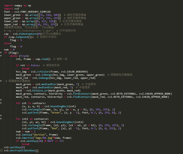
Task: Click 'cv2.boundingRect(cnt2)'
Action: pos(67,122)
